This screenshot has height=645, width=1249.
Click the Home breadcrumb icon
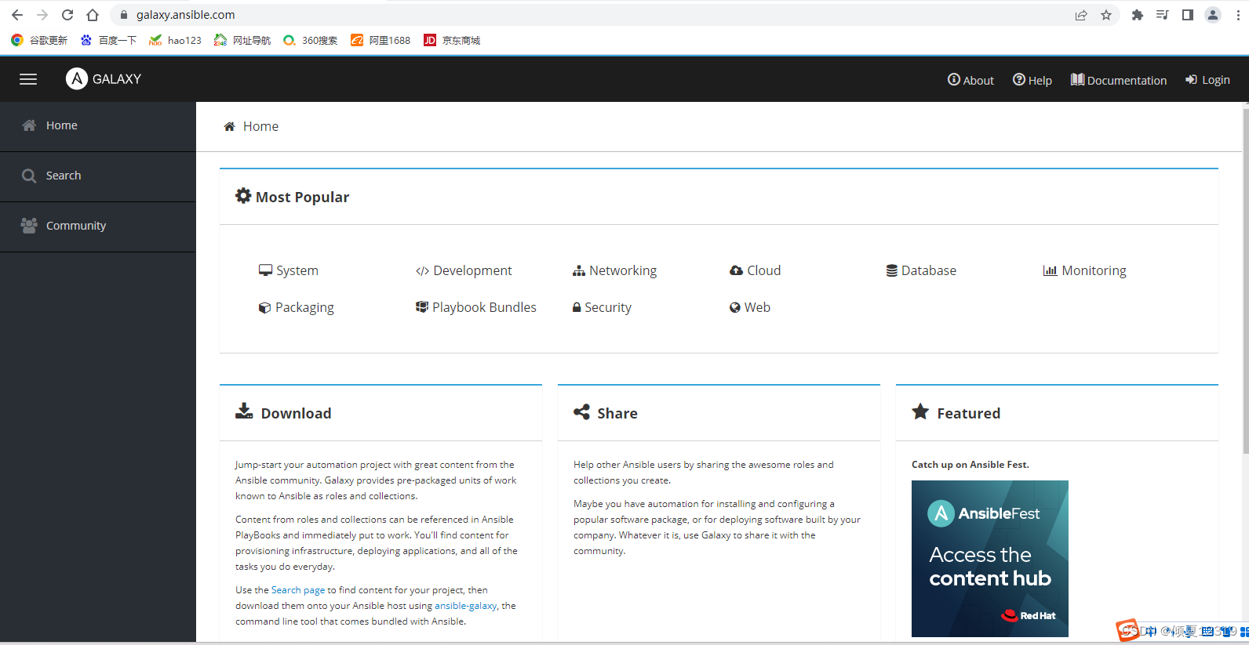(x=229, y=126)
